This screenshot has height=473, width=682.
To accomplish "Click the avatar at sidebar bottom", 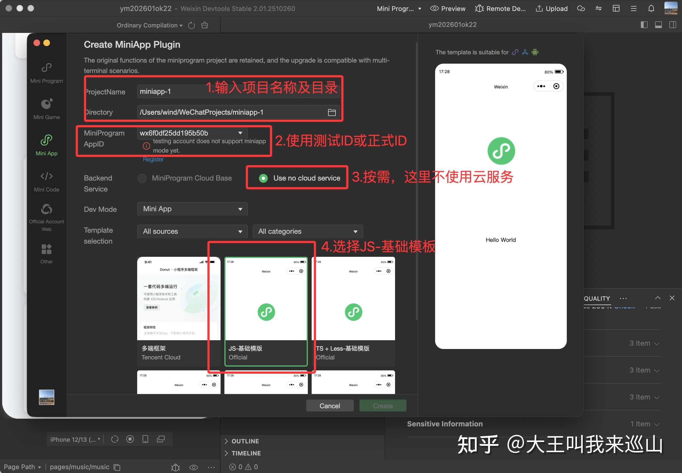I will (47, 397).
